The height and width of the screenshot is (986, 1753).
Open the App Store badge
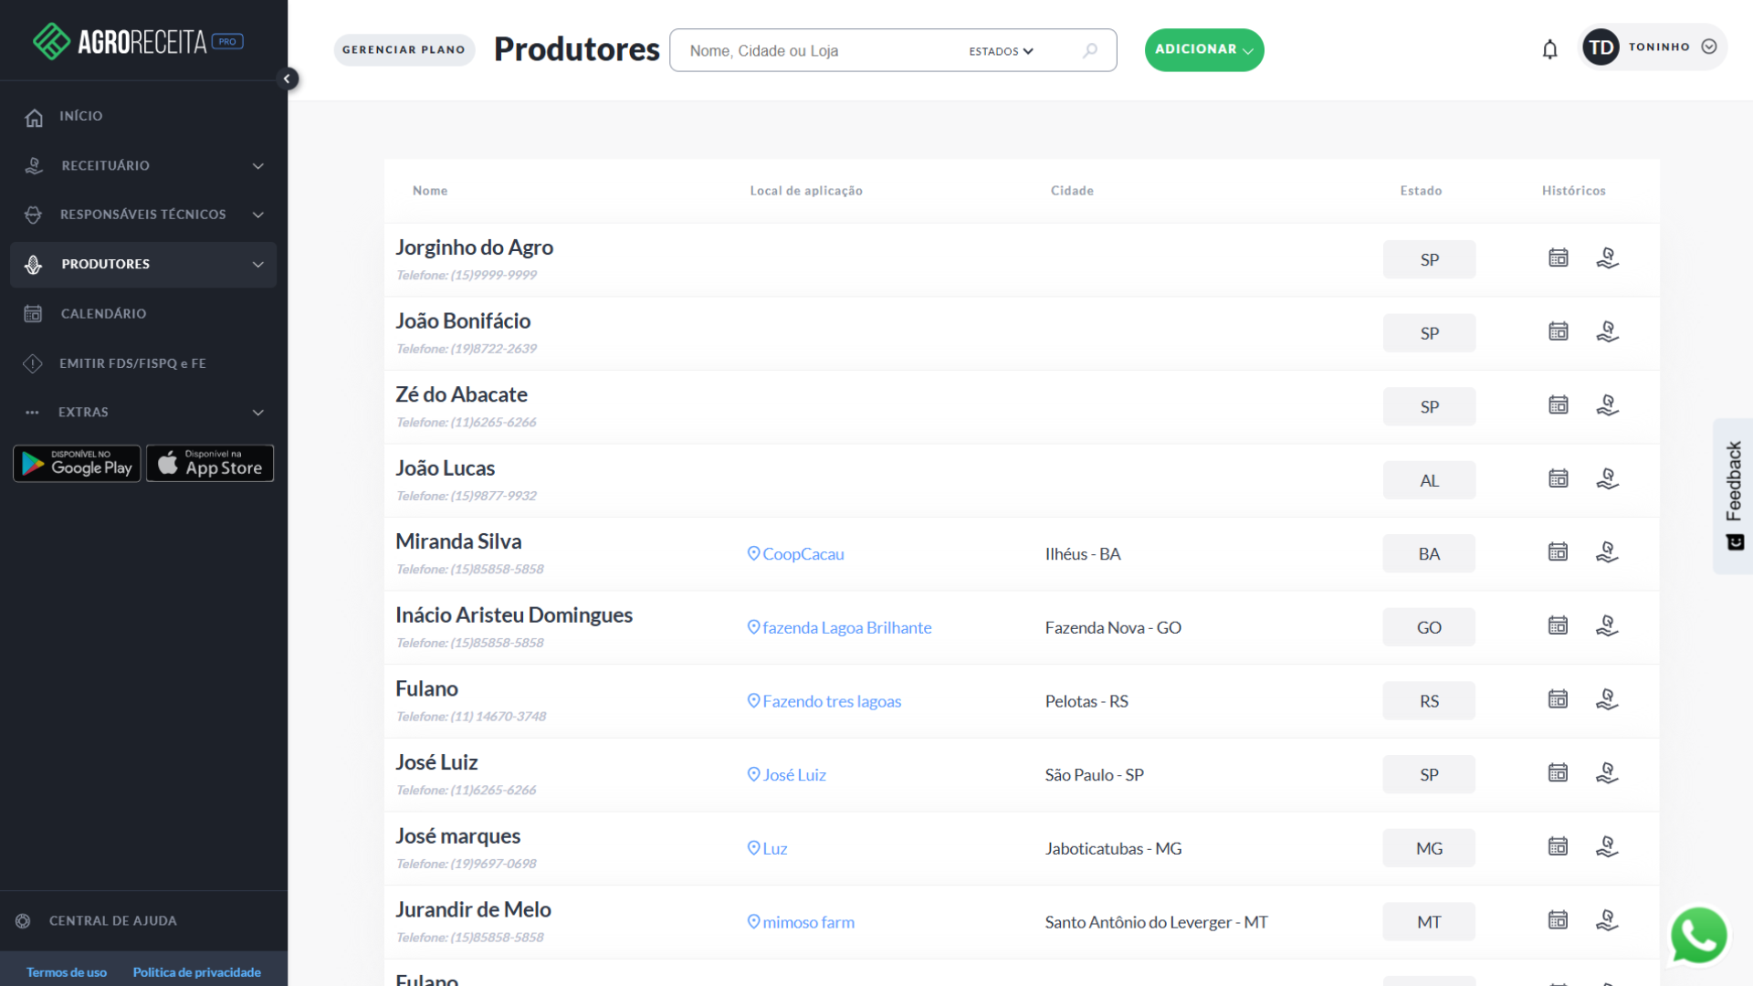[x=210, y=464]
